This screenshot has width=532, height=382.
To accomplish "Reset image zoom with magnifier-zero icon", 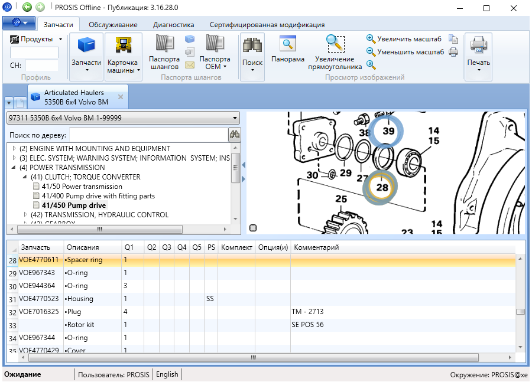I will (x=371, y=64).
